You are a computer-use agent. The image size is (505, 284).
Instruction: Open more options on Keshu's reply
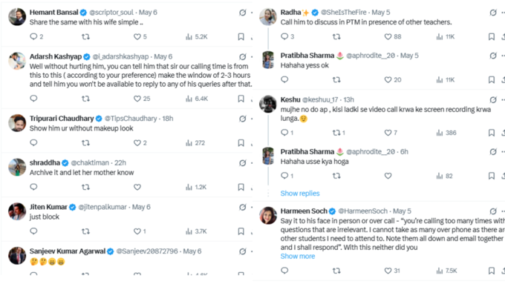coord(503,99)
